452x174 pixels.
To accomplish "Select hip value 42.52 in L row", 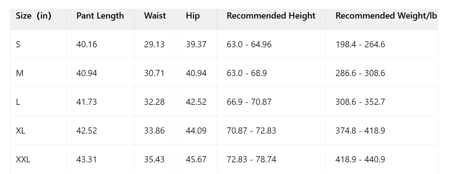I will click(x=196, y=102).
